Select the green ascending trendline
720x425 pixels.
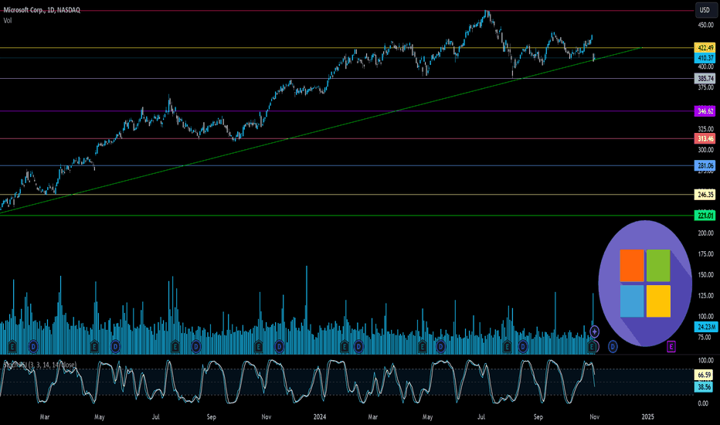321,130
